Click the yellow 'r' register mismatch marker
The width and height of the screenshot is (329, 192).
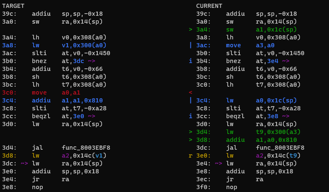point(190,156)
